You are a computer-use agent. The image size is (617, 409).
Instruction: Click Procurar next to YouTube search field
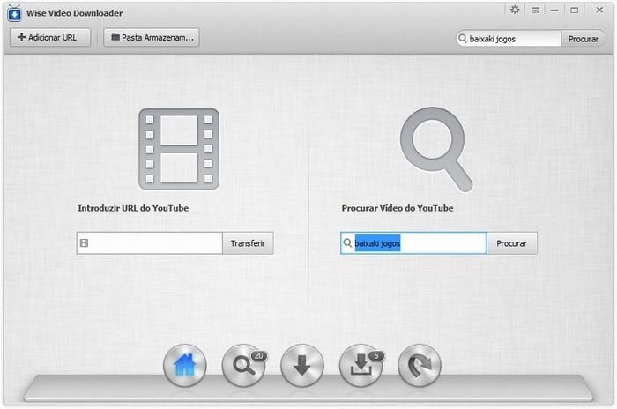click(x=511, y=243)
